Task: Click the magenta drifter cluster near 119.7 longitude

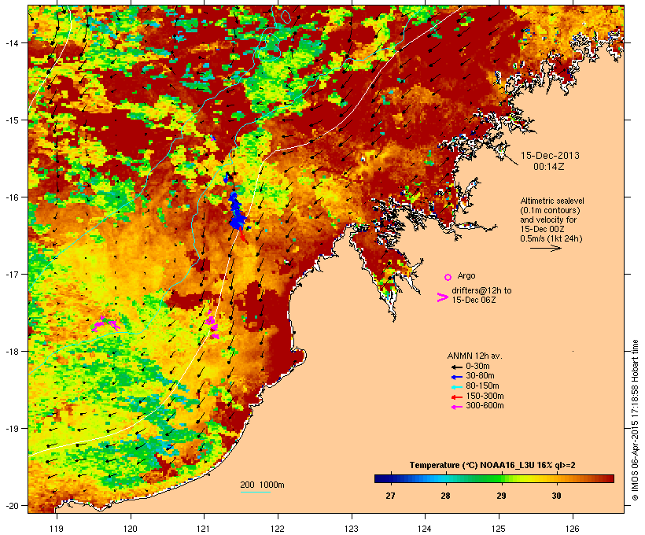Action: tap(105, 324)
